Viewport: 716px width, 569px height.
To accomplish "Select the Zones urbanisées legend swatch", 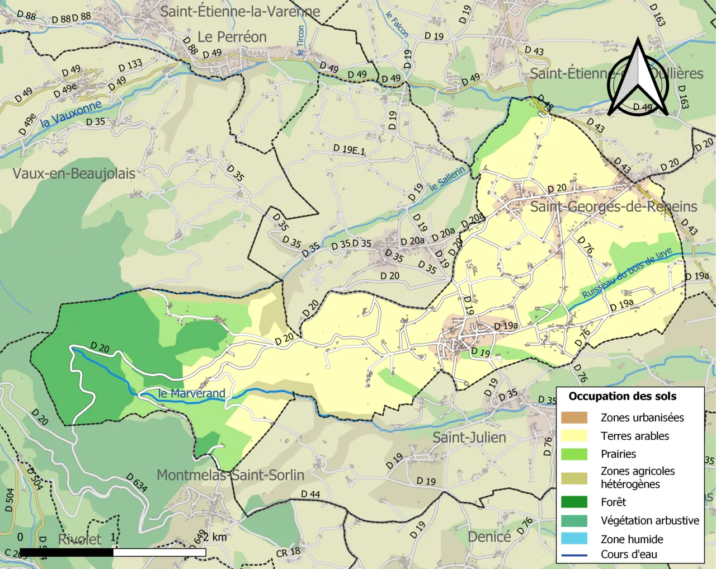I will point(574,417).
